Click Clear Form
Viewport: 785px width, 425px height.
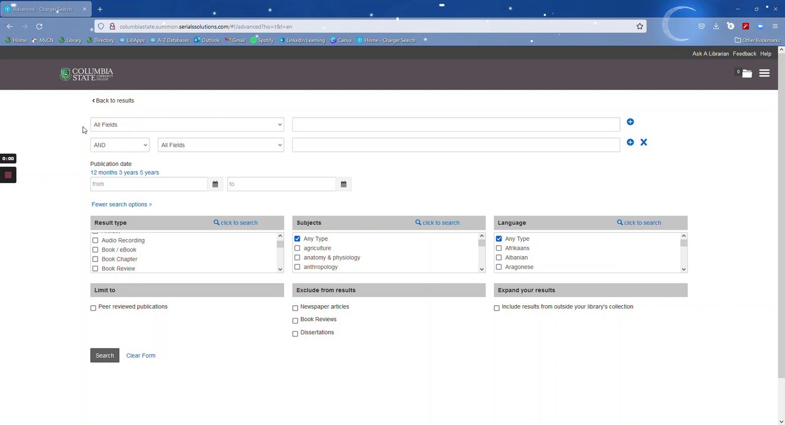point(141,355)
